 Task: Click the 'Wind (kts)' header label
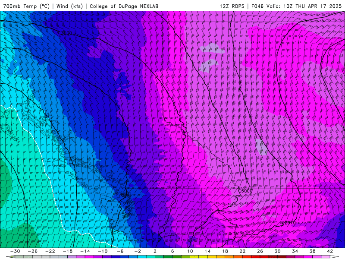(x=69, y=6)
